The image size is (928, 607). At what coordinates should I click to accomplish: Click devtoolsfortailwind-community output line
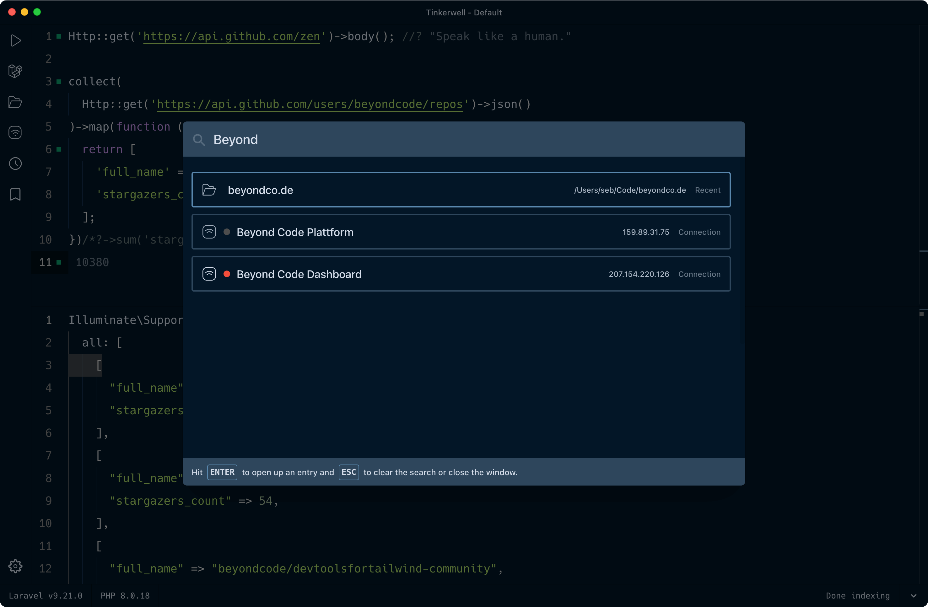pyautogui.click(x=306, y=569)
